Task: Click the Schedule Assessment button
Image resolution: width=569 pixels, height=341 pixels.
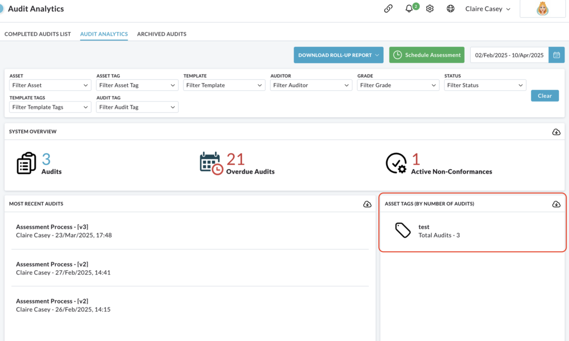Action: click(x=427, y=55)
